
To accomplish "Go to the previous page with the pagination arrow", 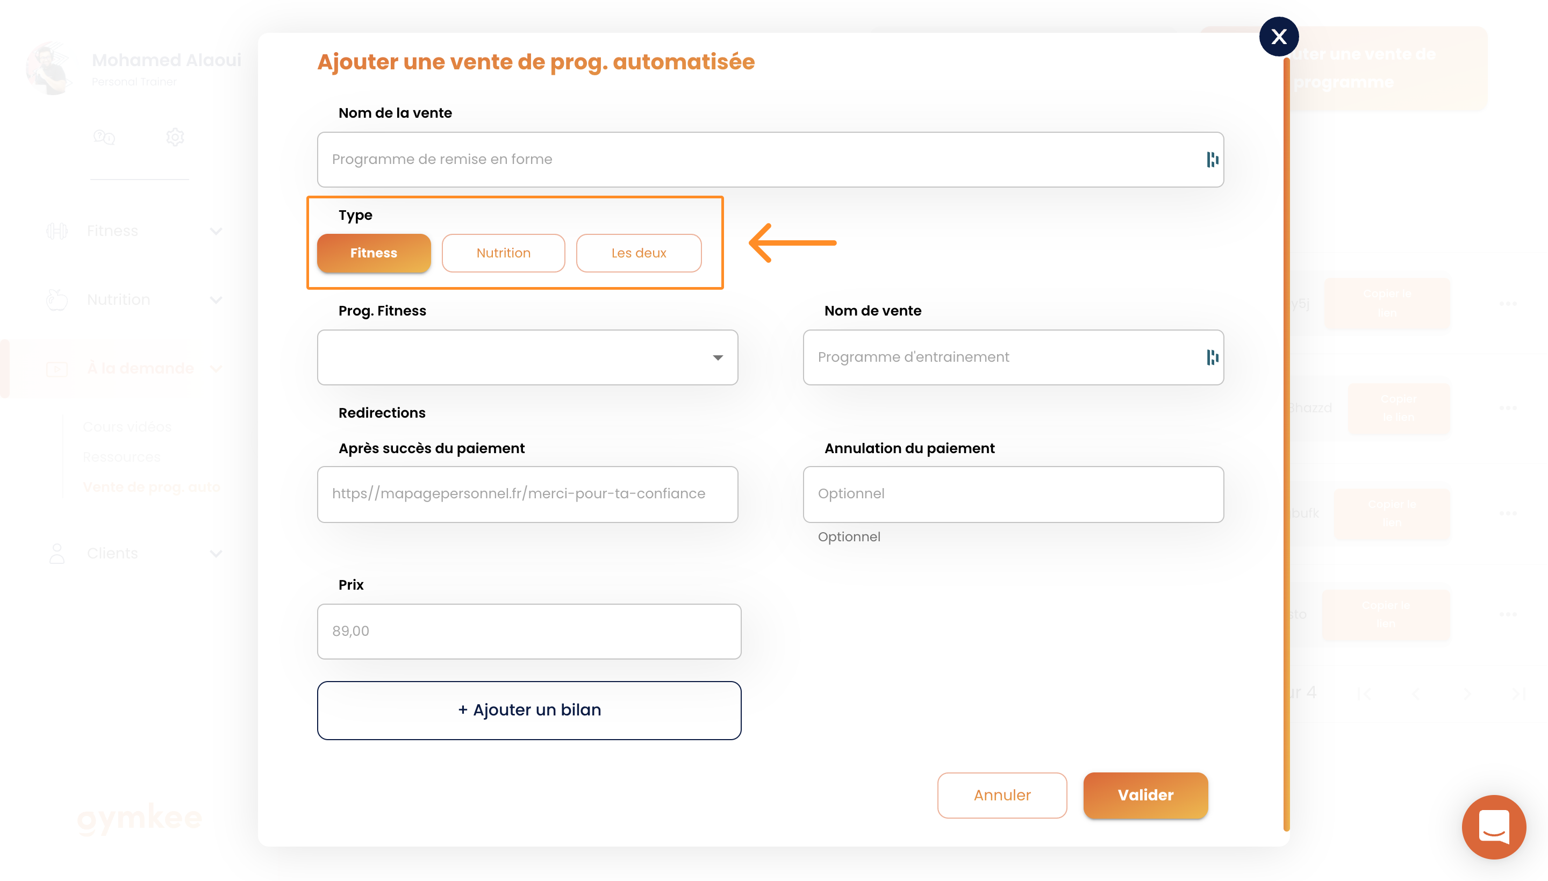I will 1415,693.
